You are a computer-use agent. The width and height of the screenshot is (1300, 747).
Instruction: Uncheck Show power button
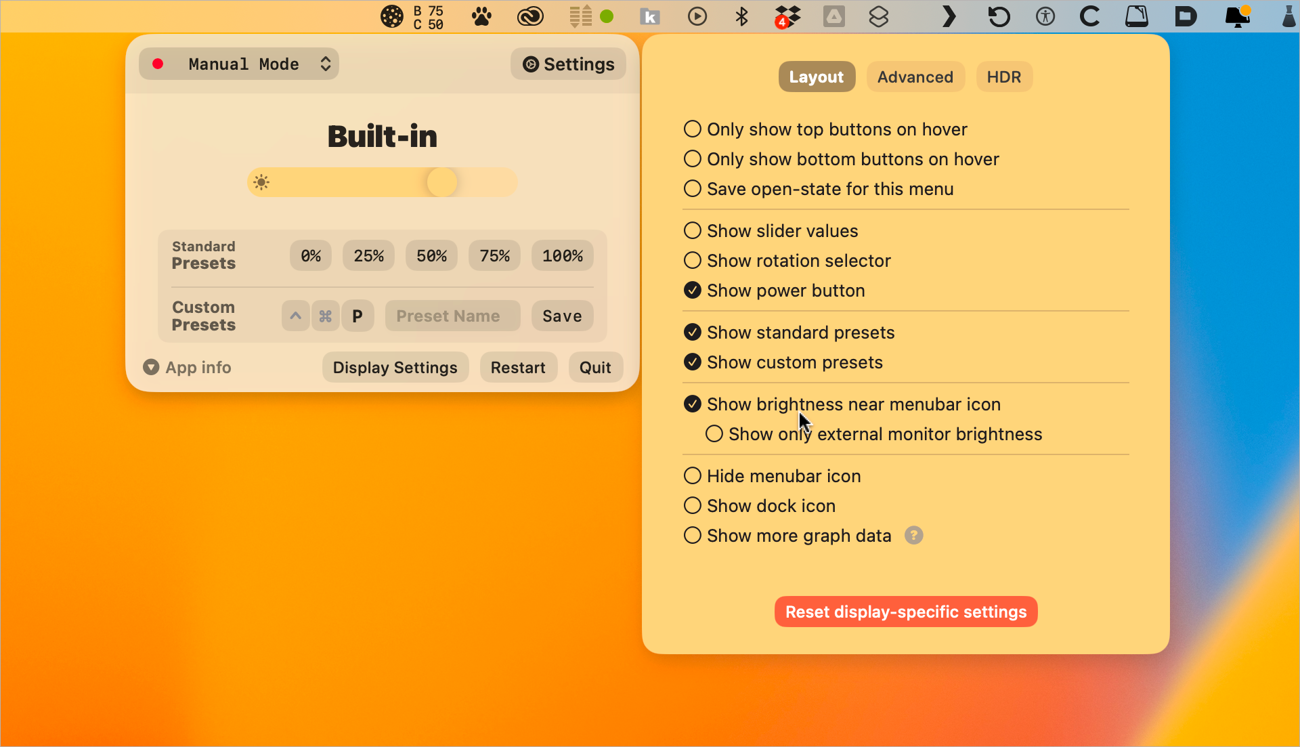click(692, 290)
